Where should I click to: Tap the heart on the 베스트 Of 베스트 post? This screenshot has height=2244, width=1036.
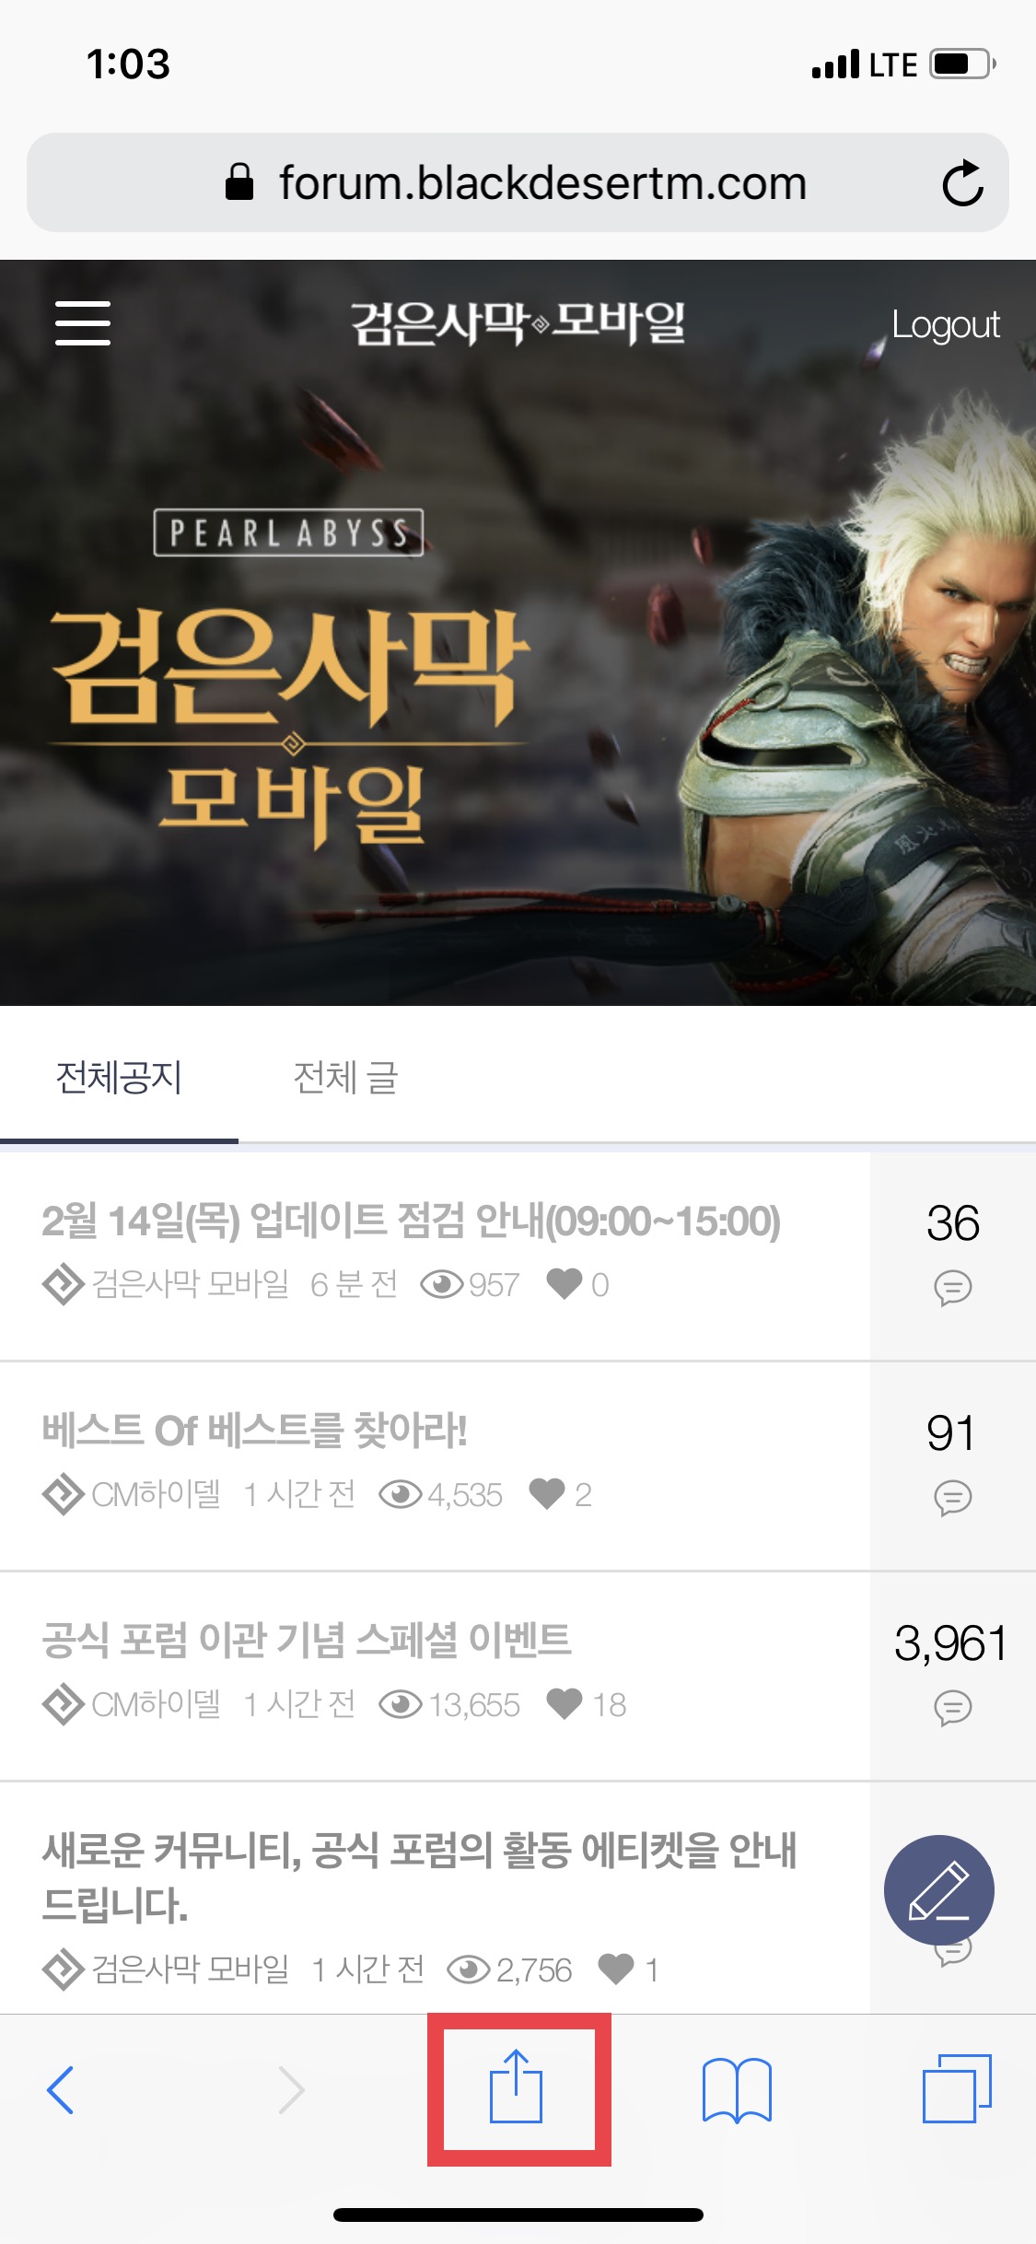pos(547,1493)
